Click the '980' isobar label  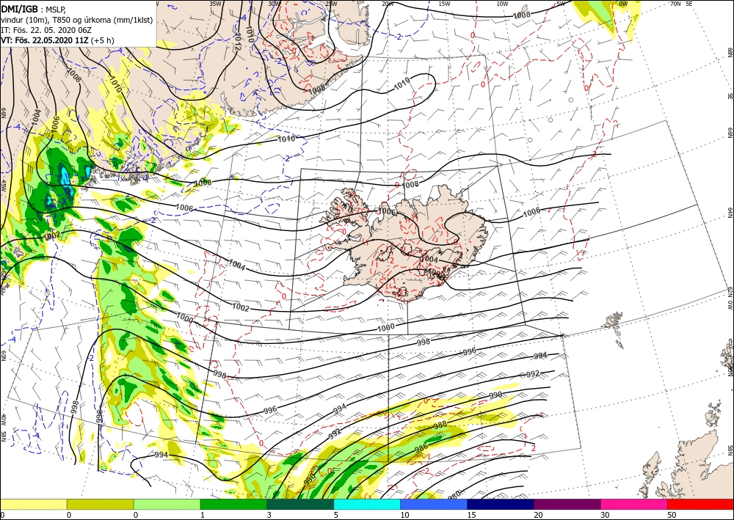[x=455, y=494]
